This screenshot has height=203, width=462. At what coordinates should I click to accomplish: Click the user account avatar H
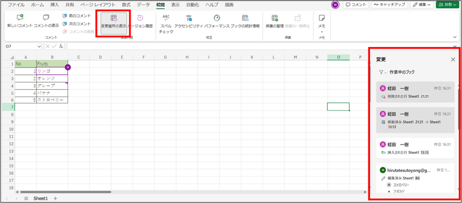pos(335,5)
